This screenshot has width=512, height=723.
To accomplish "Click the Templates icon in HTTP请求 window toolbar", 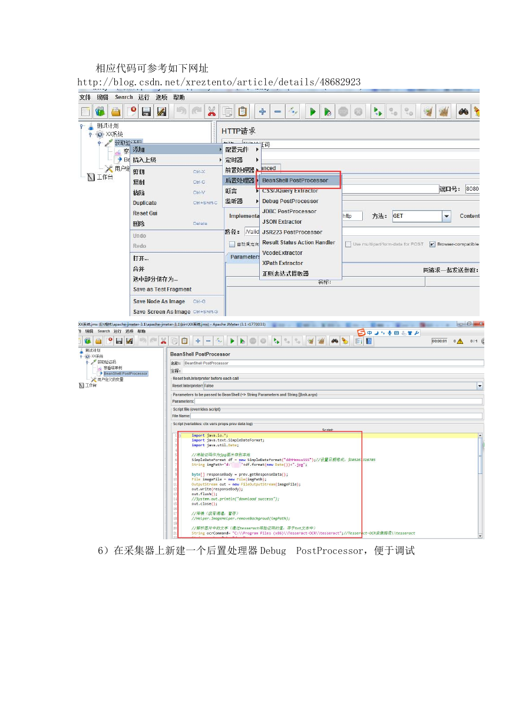I will [100, 111].
